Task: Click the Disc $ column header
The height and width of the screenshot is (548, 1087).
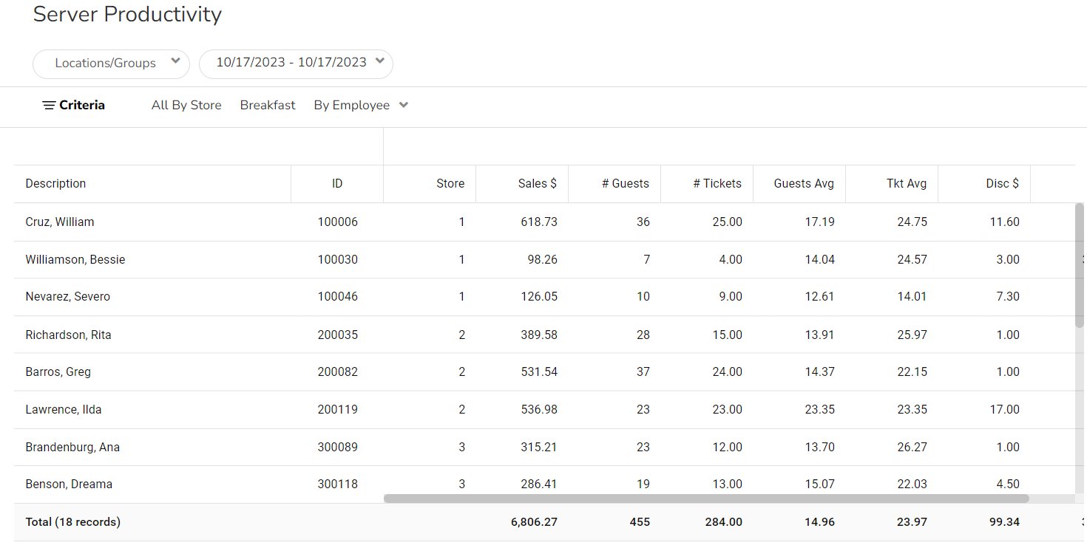Action: pos(1002,184)
